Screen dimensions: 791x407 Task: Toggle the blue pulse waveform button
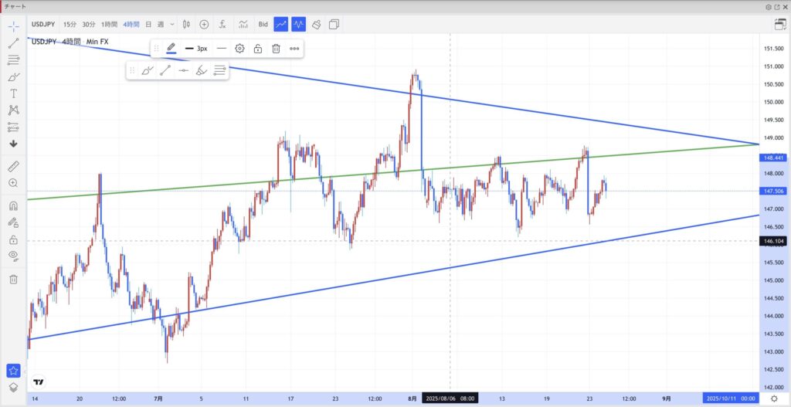click(x=299, y=24)
